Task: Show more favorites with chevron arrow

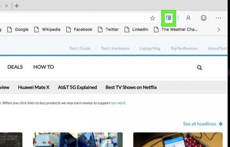Action: 219,30
